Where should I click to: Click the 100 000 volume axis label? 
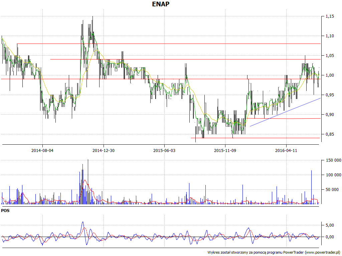coord(333,175)
